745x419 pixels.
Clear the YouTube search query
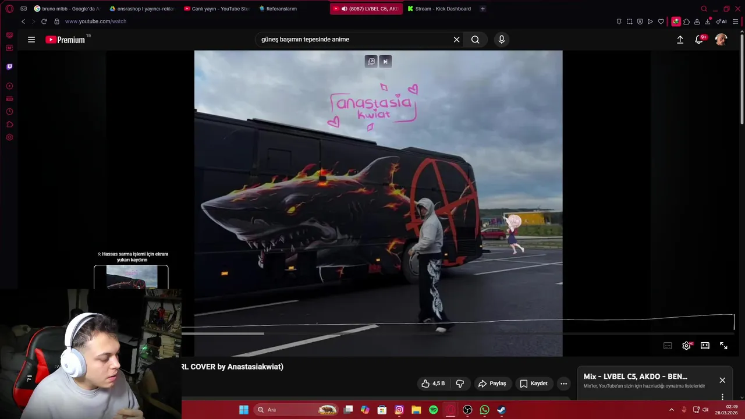pos(457,40)
